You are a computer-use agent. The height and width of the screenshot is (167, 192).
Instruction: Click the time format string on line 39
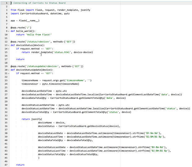[155, 137]
